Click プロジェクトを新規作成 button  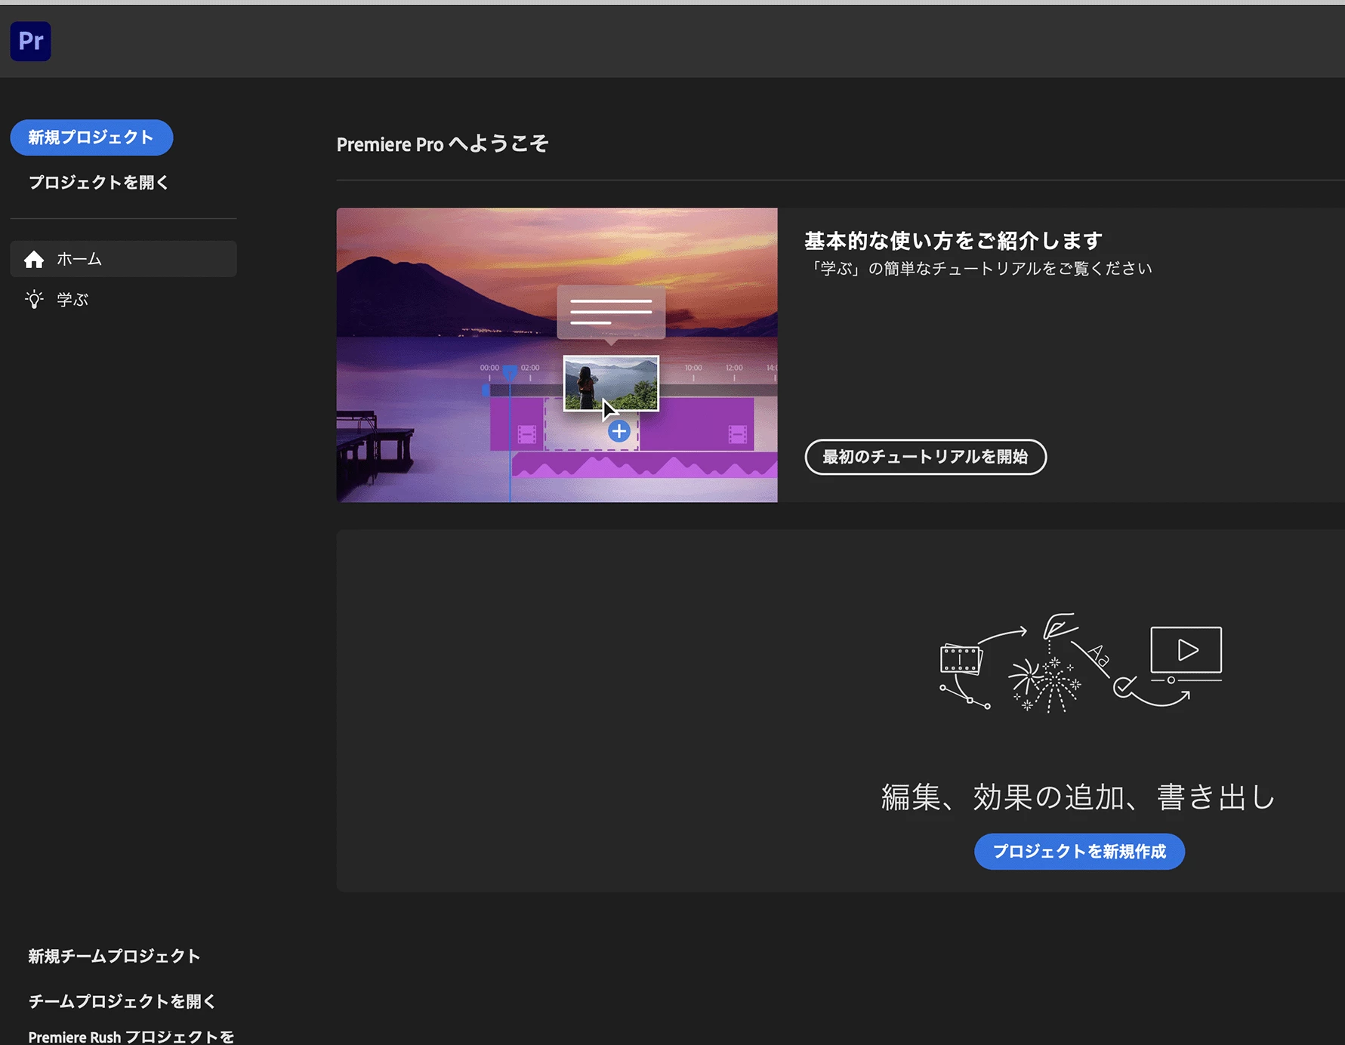point(1079,852)
